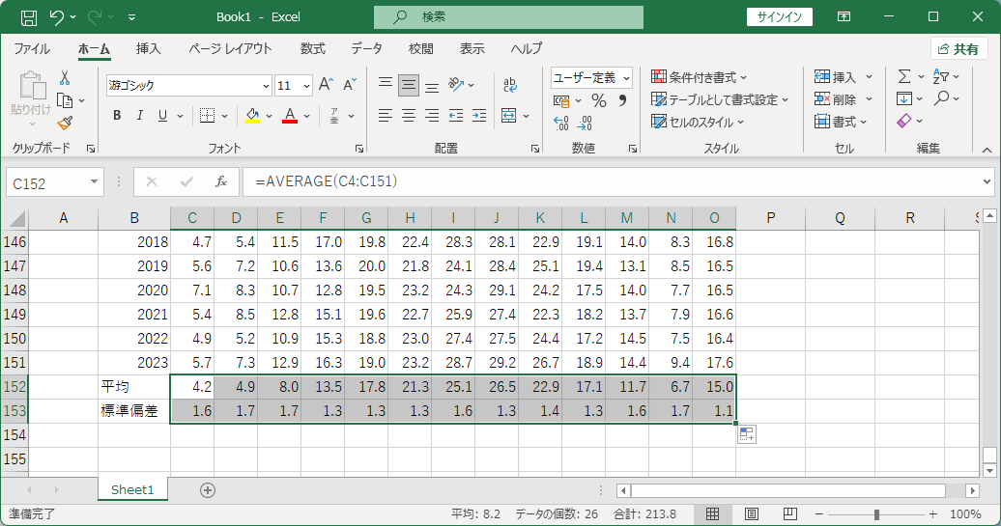Click the 検索 search box
This screenshot has width=1001, height=526.
pos(508,17)
